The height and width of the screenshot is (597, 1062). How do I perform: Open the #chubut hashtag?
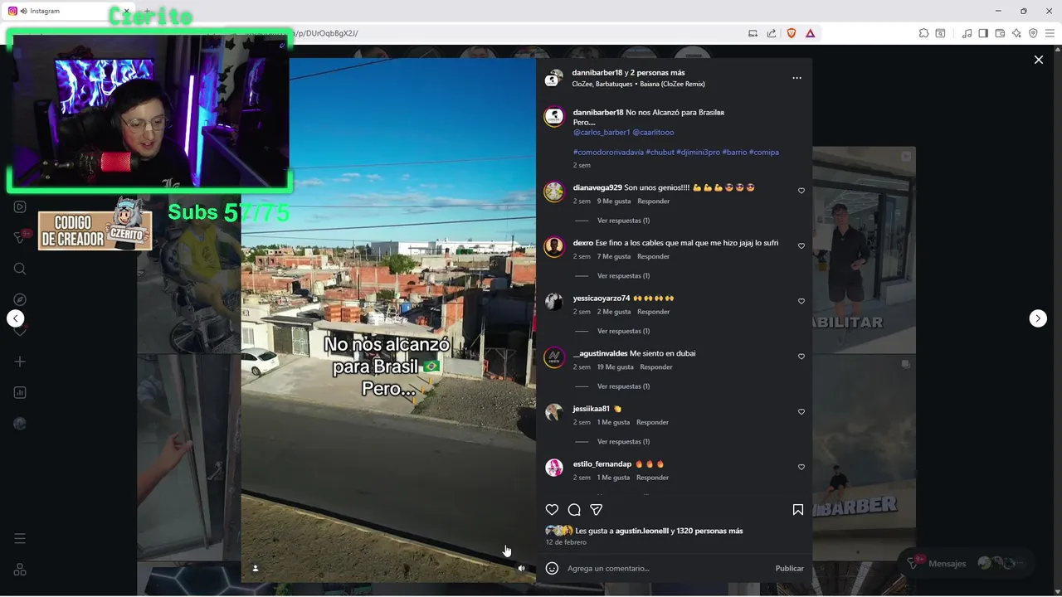pyautogui.click(x=660, y=153)
